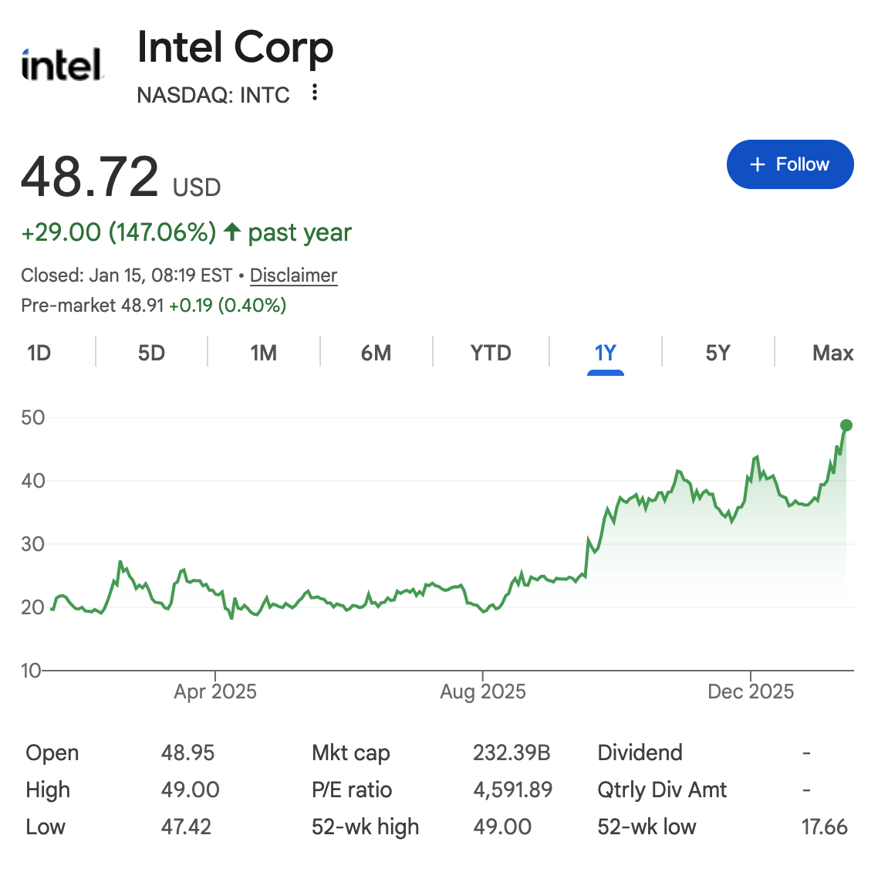Switch to the 5D time range
The width and height of the screenshot is (878, 869).
click(151, 353)
